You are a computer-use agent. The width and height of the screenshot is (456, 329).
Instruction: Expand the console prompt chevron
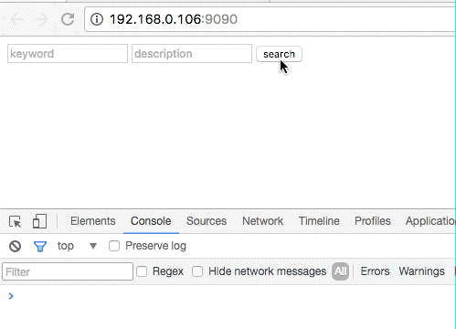click(11, 296)
